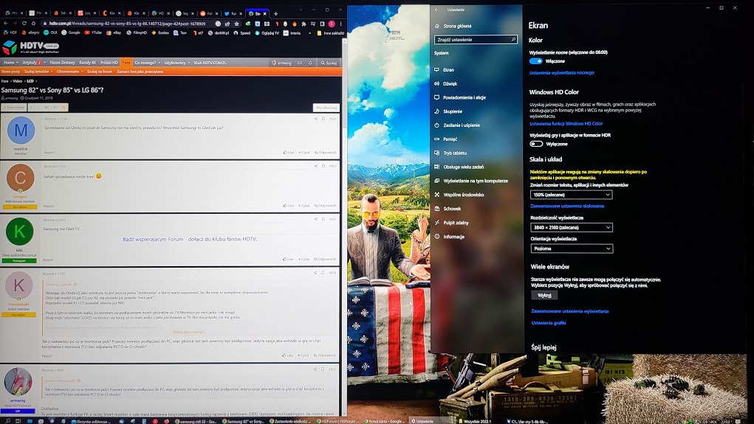Image resolution: width=754 pixels, height=424 pixels.
Task: Open Pamięć storage settings
Action: coord(446,139)
